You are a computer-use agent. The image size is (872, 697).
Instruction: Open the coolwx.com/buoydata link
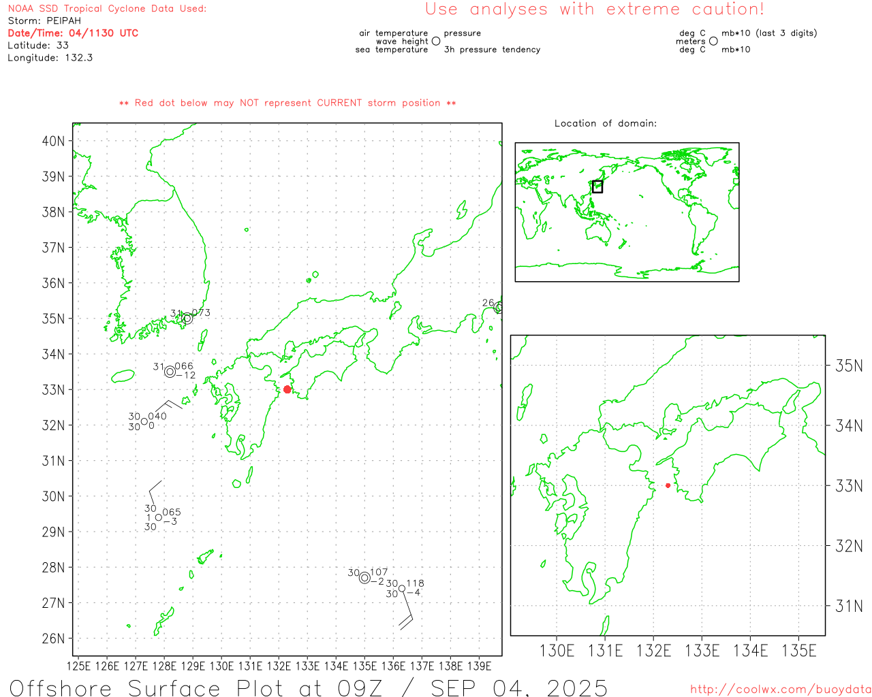[x=781, y=690]
